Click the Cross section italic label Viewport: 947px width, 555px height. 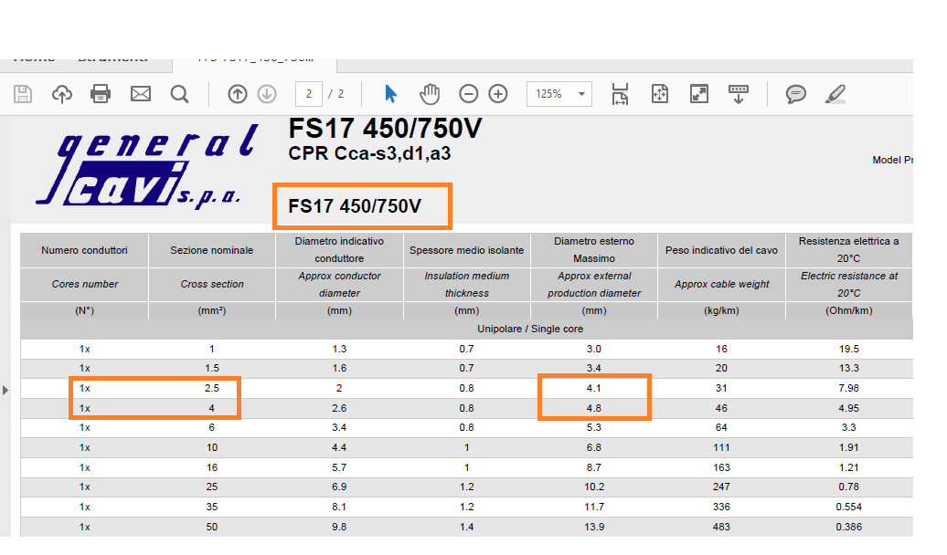coord(212,284)
